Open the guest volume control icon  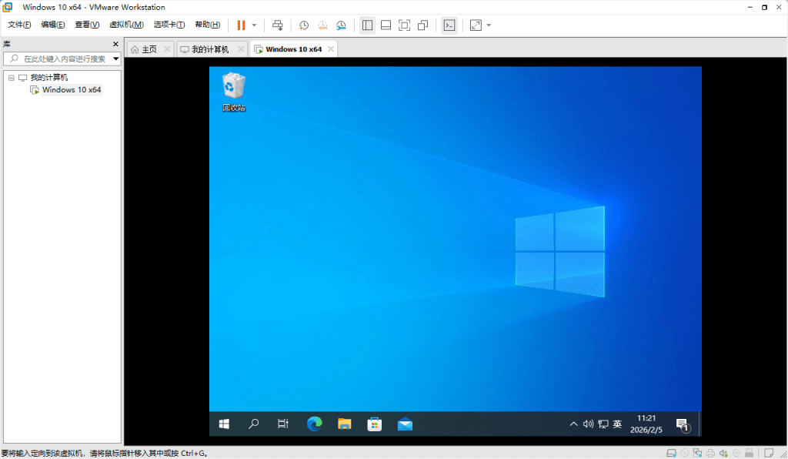tap(588, 424)
